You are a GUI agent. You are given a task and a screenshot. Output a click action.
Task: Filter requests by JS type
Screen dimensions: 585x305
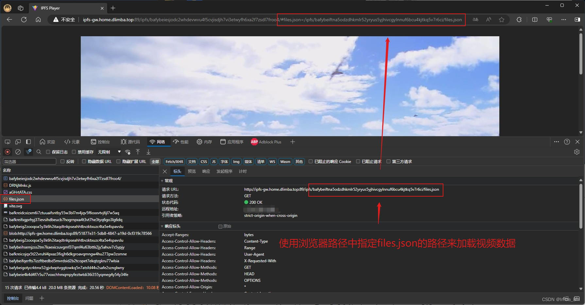(214, 161)
